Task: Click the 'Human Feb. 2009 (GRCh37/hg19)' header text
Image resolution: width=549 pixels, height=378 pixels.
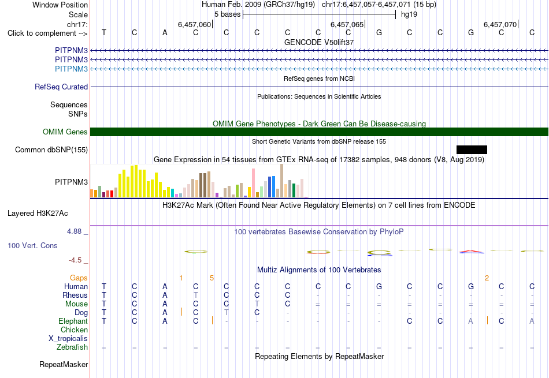Action: point(258,5)
